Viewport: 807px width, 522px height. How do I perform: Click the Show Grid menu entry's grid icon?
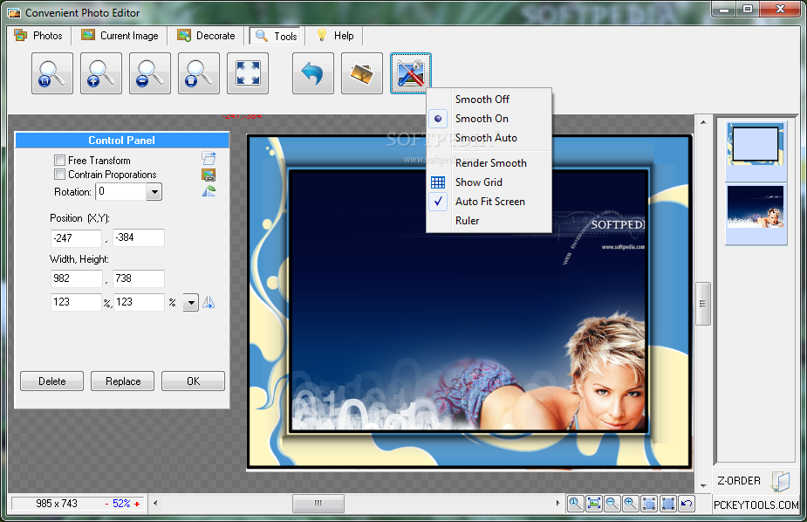point(438,182)
